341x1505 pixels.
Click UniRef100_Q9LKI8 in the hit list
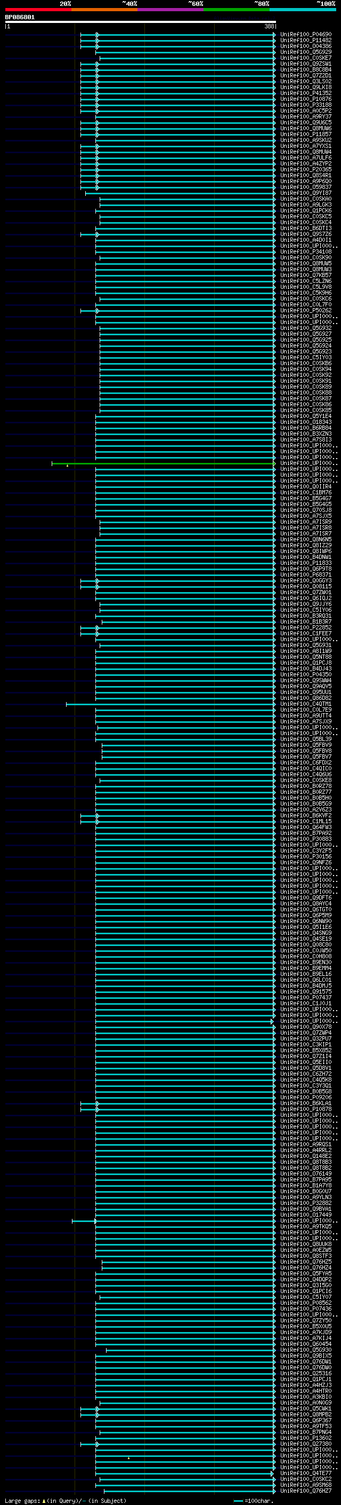pyautogui.click(x=306, y=87)
